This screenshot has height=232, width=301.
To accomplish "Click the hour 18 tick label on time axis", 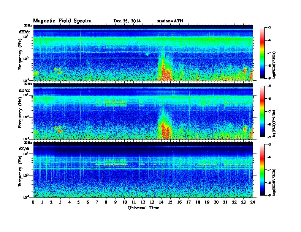I will coord(198,202).
